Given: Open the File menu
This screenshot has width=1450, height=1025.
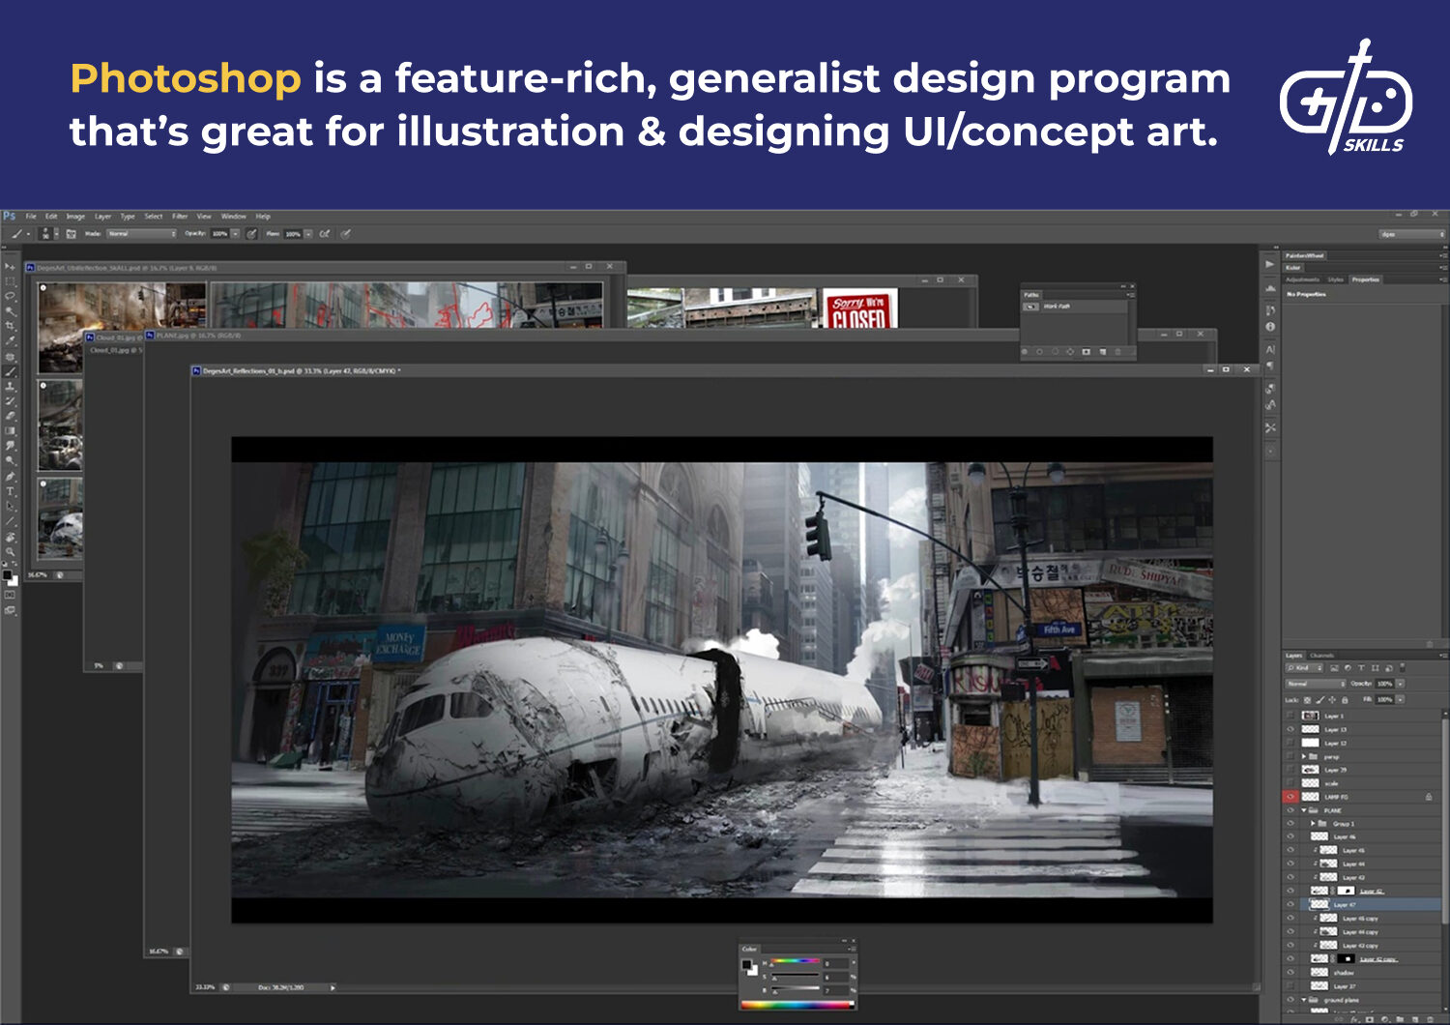Looking at the screenshot, I should click(31, 217).
